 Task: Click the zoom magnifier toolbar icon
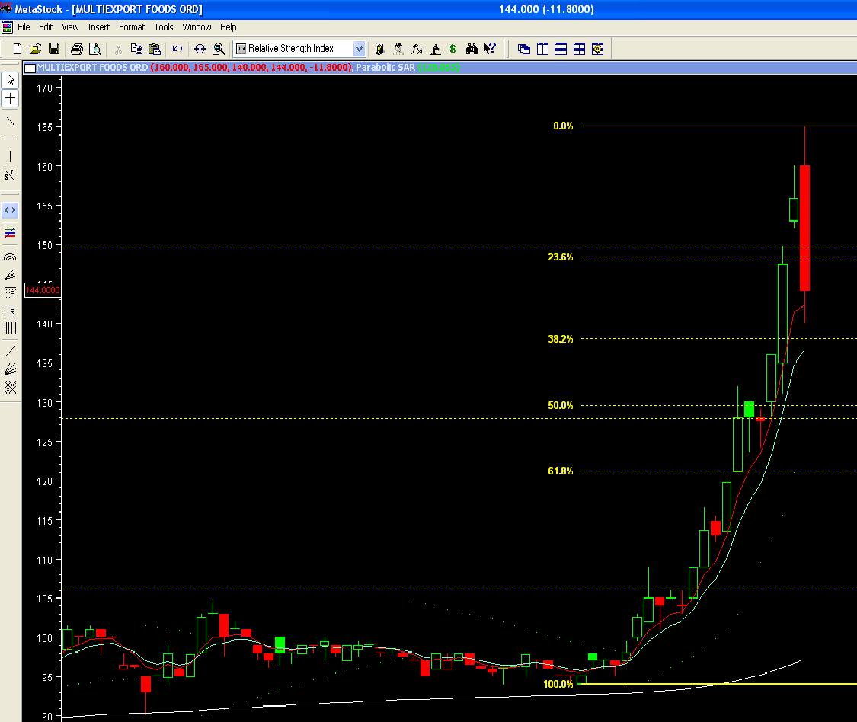218,49
